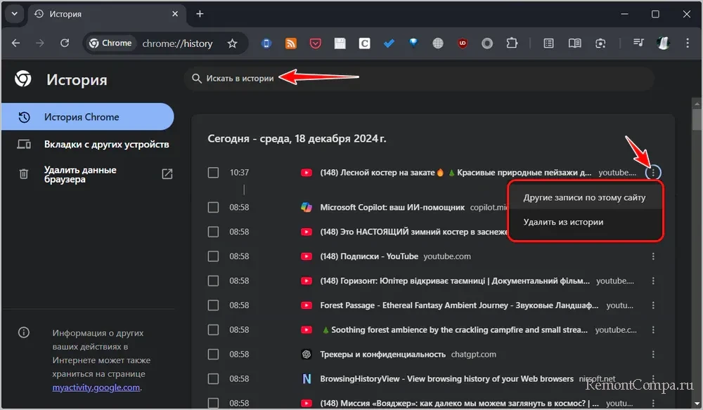Open the Chrome three-dot main menu

[x=688, y=43]
